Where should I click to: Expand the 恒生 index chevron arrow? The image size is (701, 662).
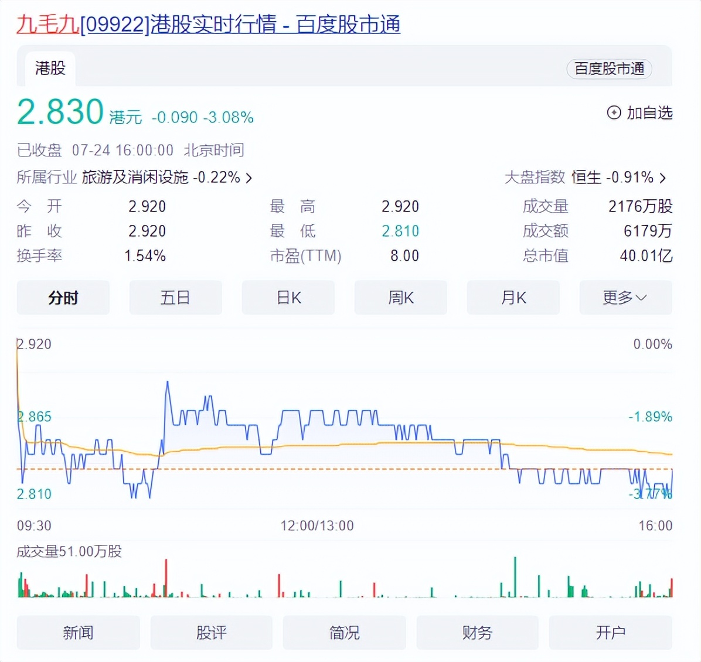point(663,178)
